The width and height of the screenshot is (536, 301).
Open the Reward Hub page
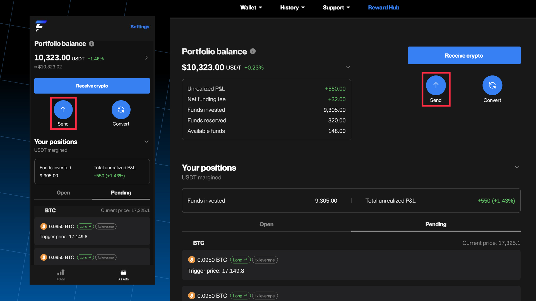point(384,8)
